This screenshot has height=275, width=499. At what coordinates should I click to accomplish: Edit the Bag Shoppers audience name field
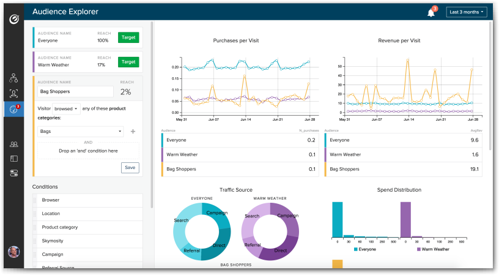click(75, 91)
